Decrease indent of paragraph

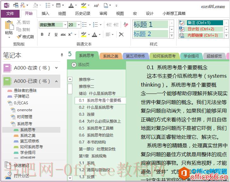point(109,25)
